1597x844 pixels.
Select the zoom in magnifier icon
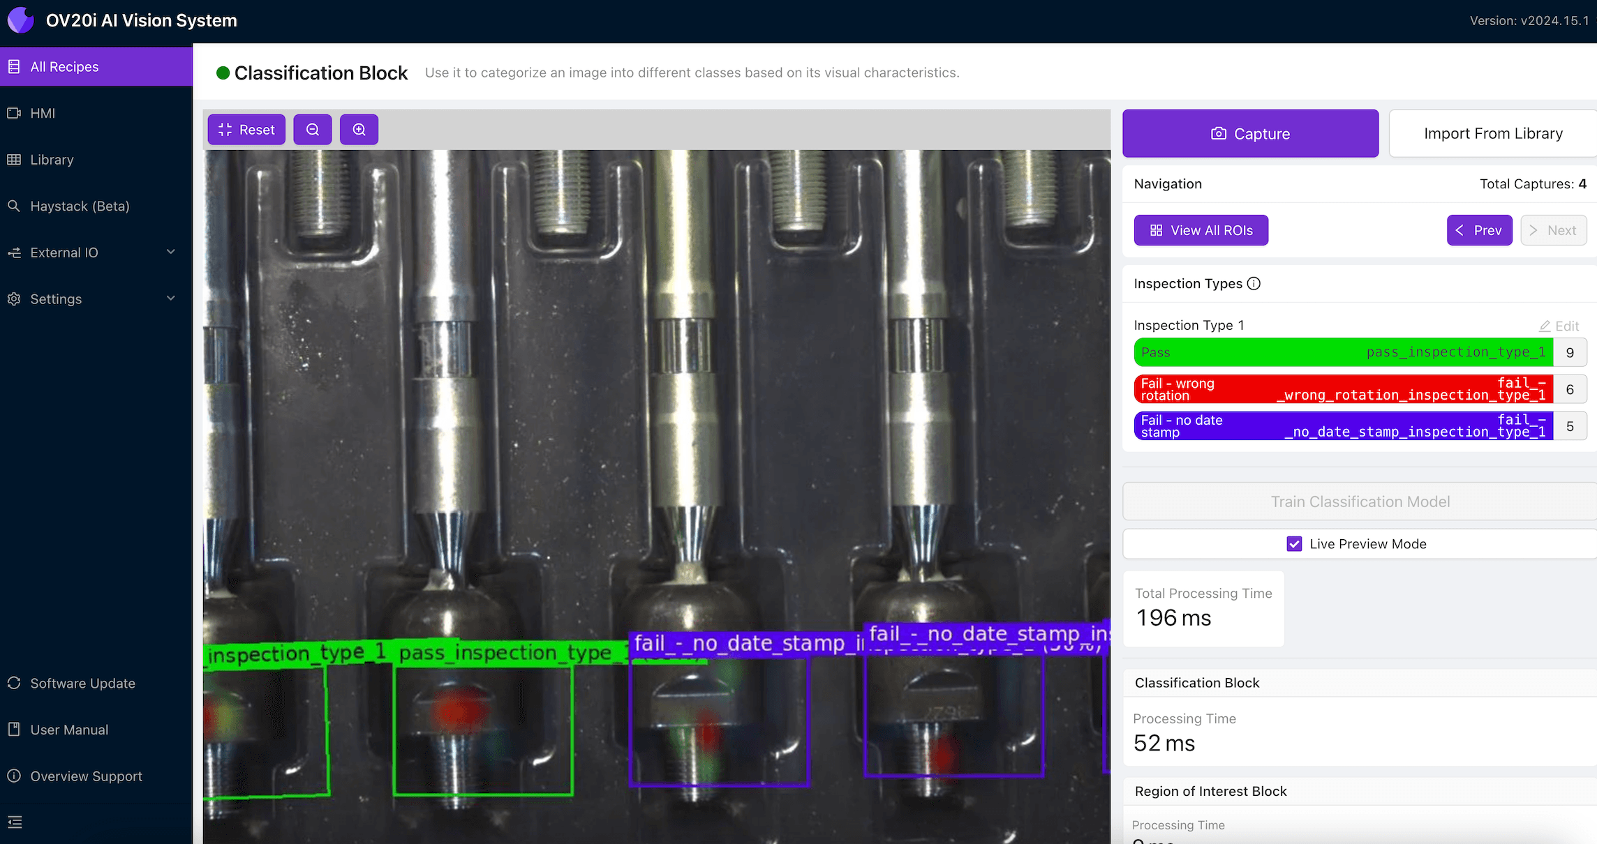tap(359, 129)
